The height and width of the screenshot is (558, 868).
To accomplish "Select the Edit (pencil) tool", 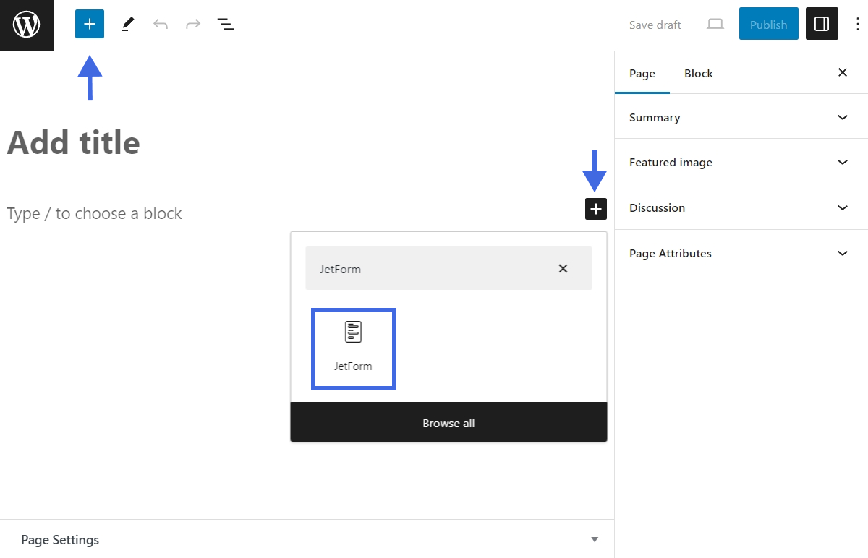I will pos(127,24).
